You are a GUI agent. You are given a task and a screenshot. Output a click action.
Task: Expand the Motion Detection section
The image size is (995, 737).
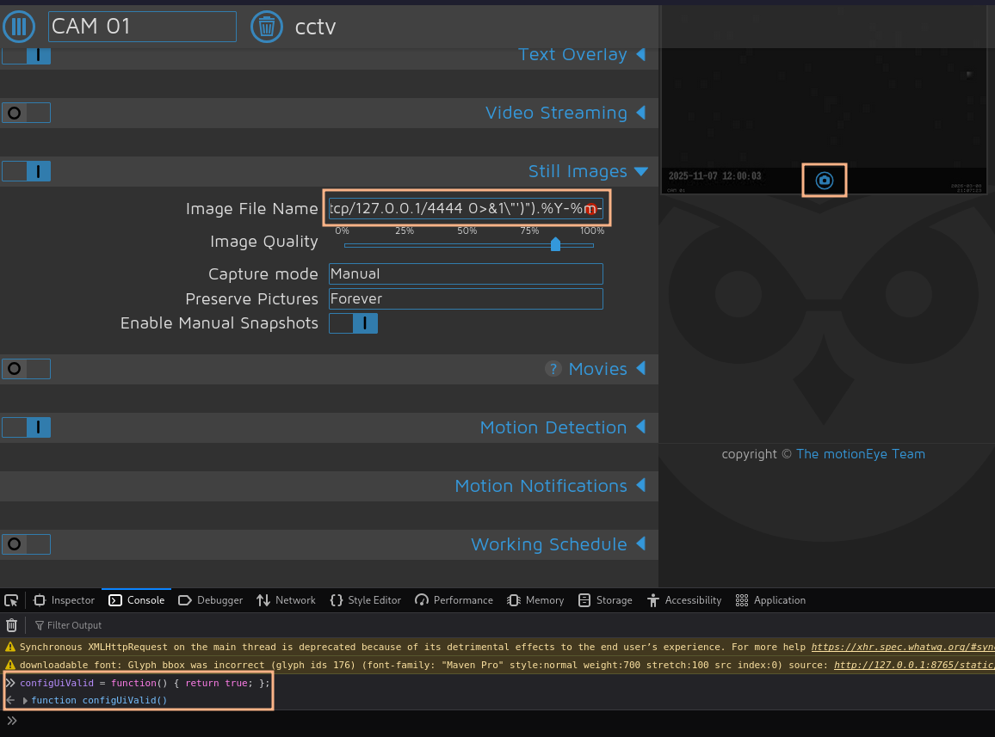(563, 427)
